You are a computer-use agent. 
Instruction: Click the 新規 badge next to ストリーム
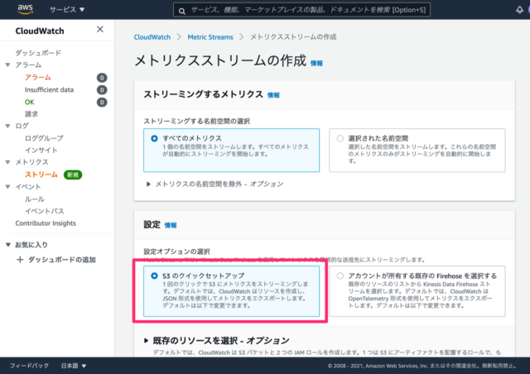(73, 175)
